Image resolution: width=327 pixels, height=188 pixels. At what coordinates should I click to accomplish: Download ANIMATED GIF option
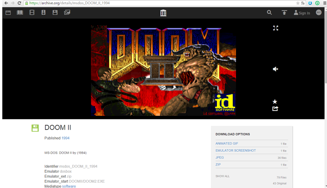226,144
